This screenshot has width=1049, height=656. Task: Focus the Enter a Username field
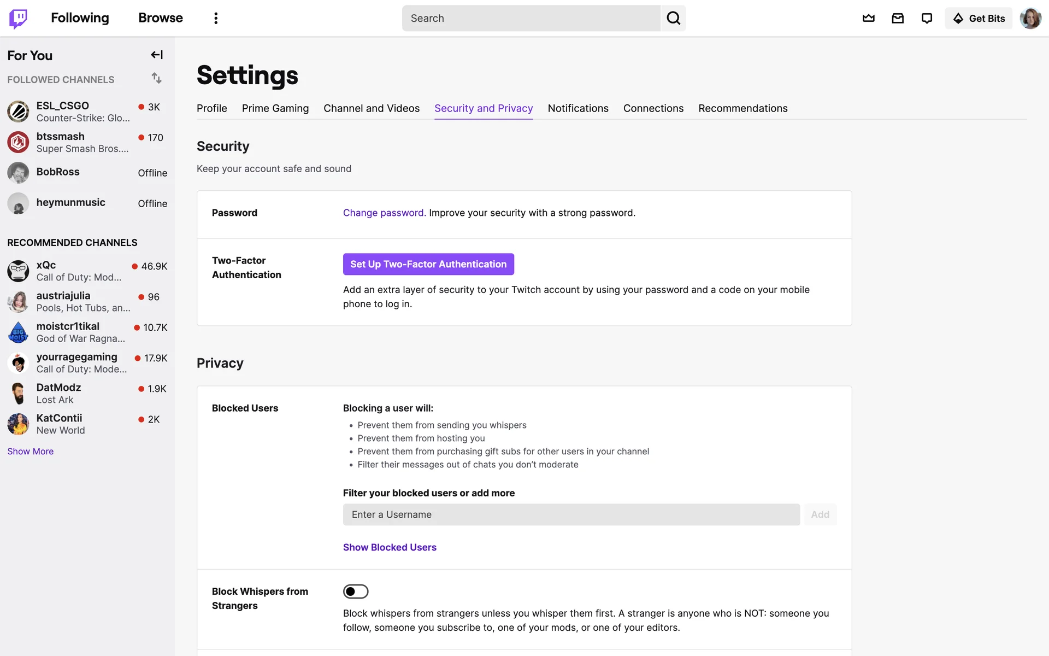point(571,514)
